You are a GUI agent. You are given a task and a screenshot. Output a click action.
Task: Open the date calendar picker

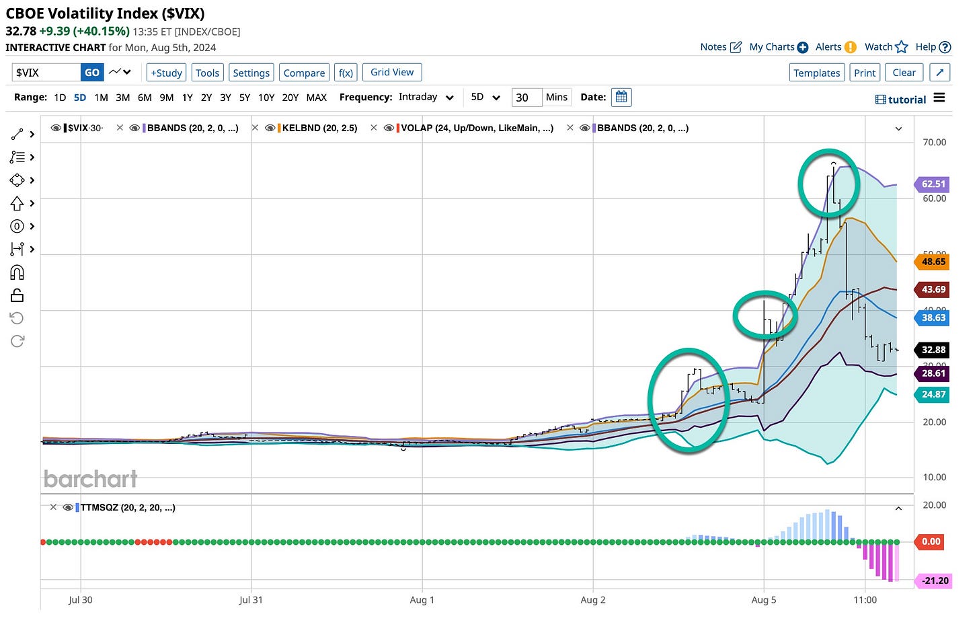pyautogui.click(x=621, y=97)
